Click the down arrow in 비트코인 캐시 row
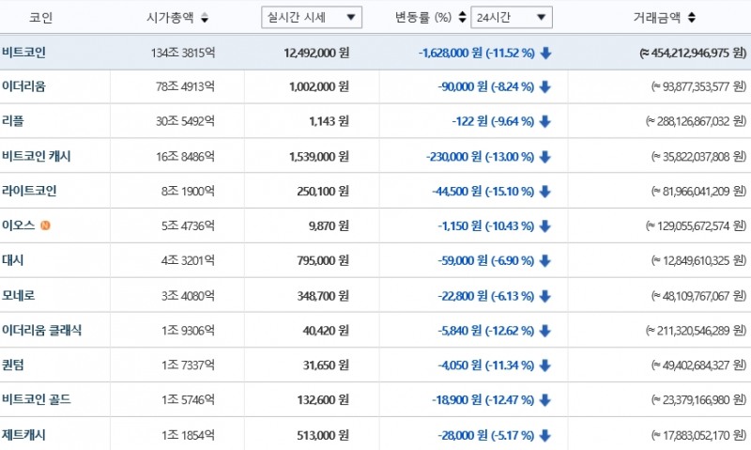The image size is (751, 450). coord(545,157)
